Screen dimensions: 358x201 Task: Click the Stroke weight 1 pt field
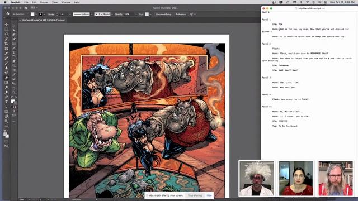click(63, 14)
